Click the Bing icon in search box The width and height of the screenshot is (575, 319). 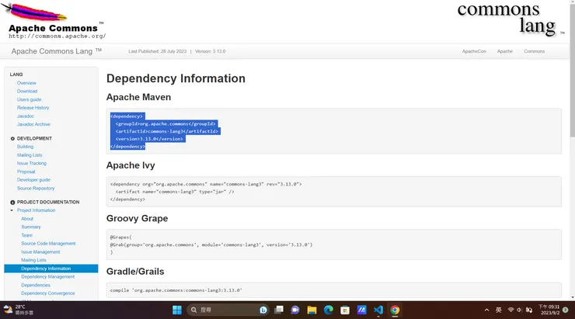263,310
